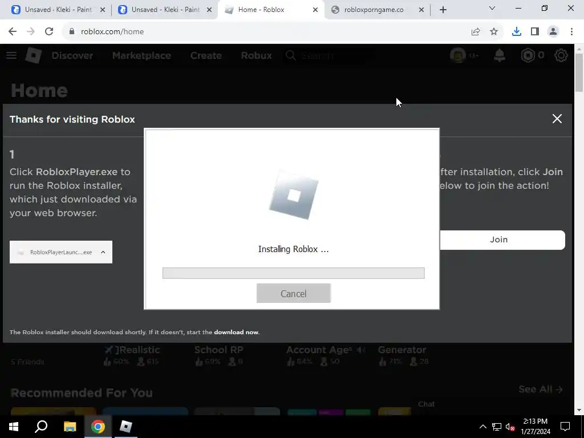This screenshot has width=584, height=438.
Task: Click the page vertical scrollbar
Action: tap(579, 73)
